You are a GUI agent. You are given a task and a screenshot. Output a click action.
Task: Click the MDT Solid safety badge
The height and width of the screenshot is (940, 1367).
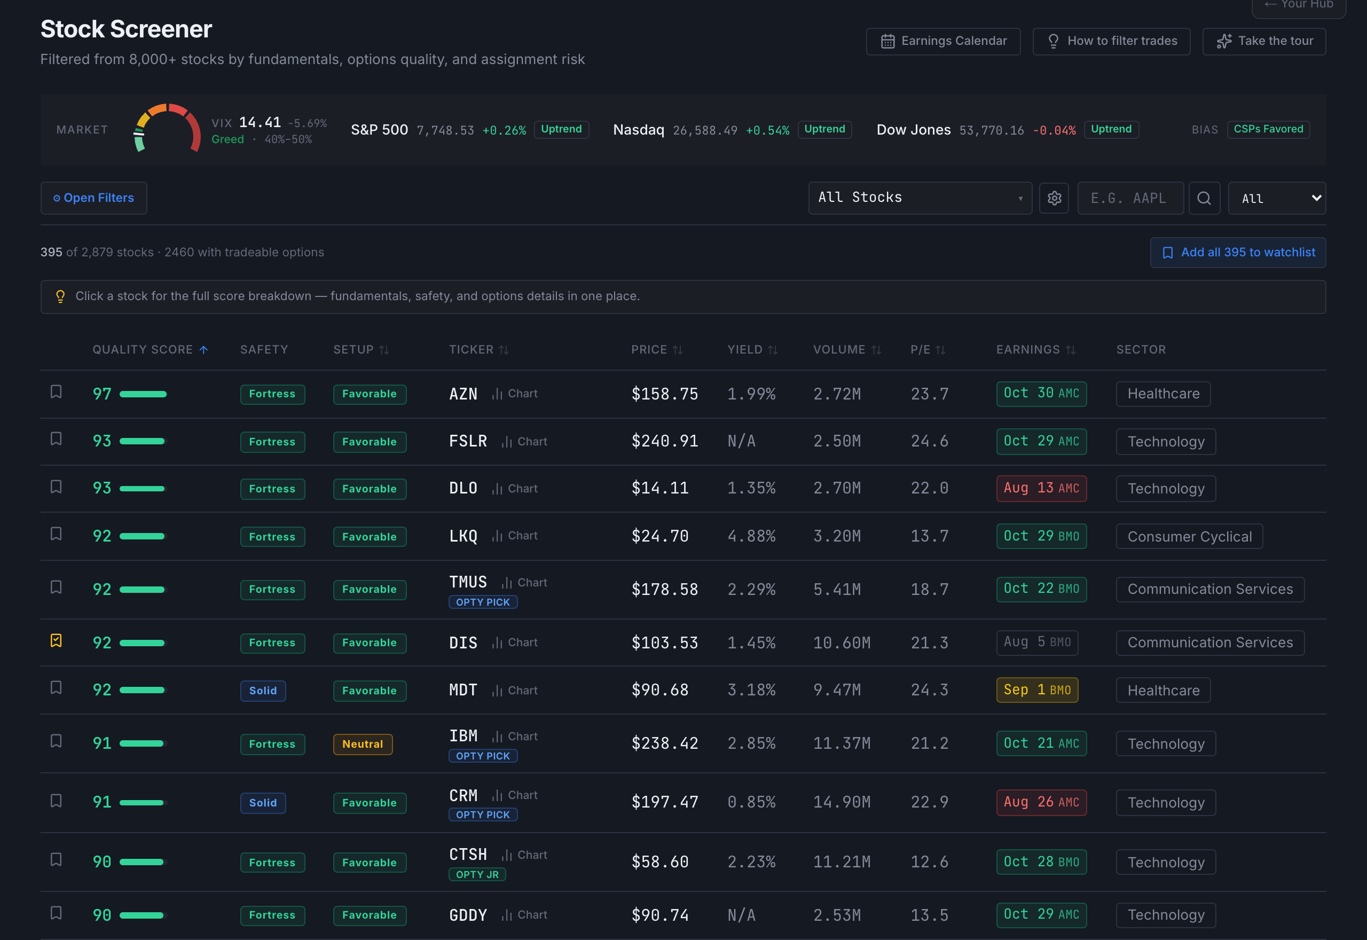coord(263,691)
